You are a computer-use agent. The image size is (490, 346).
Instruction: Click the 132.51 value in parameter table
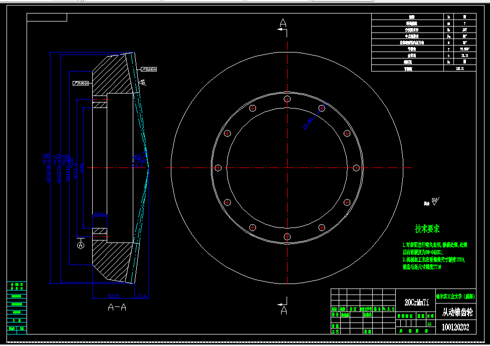tap(460, 68)
